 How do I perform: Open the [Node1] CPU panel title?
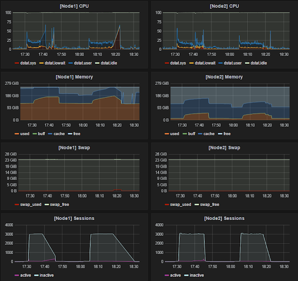74,6
